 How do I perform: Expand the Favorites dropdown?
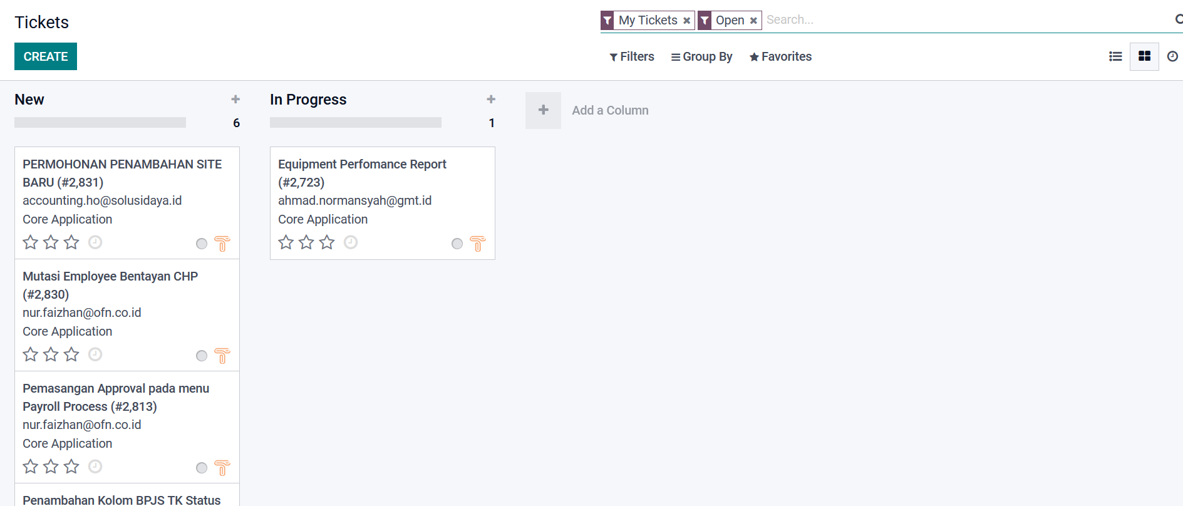[x=780, y=56]
